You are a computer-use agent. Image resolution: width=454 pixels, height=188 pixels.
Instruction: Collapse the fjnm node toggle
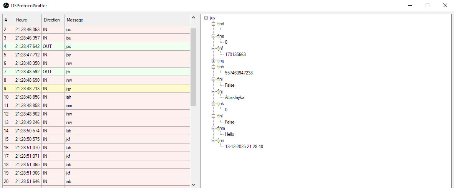[214, 128]
